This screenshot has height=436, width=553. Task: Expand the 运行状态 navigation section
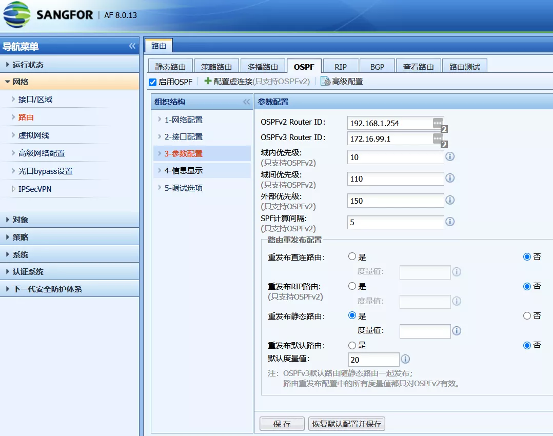pyautogui.click(x=28, y=65)
